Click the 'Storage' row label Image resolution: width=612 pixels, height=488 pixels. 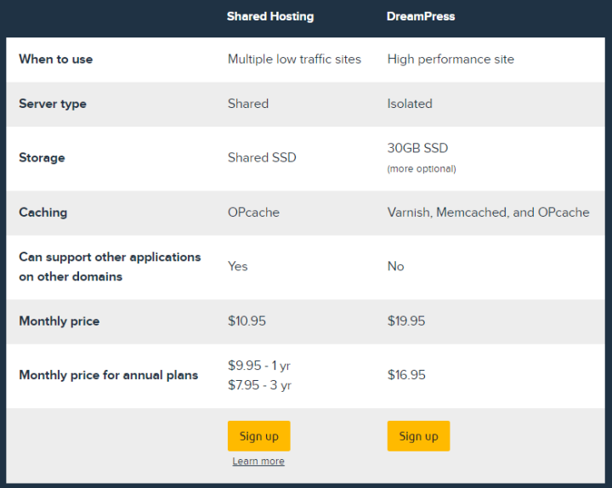point(42,158)
